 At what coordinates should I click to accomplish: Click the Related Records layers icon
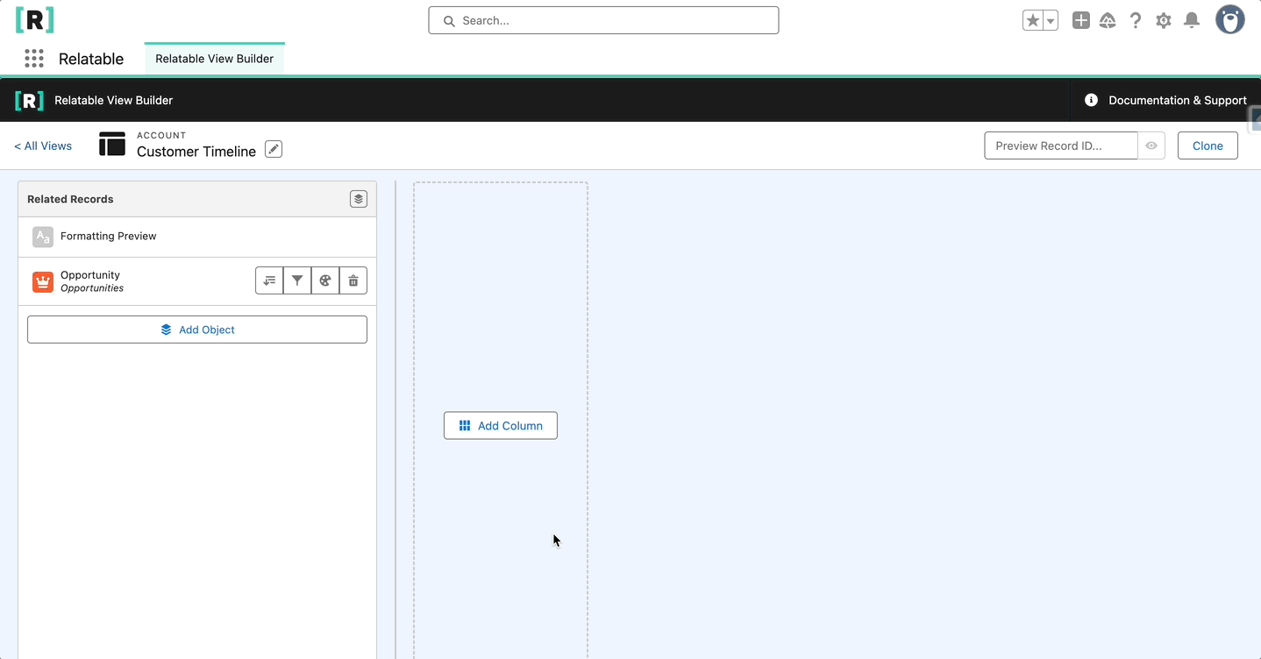(x=359, y=199)
